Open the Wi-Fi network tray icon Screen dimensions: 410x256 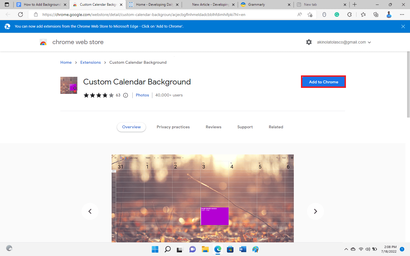361,249
